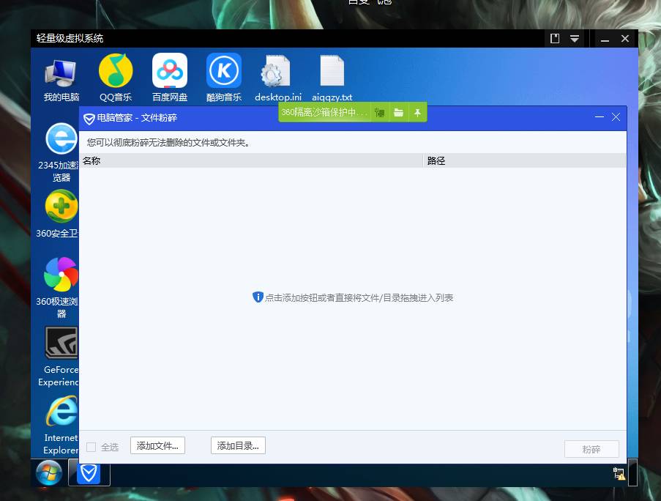Launch 360极速浏览器

[60, 275]
